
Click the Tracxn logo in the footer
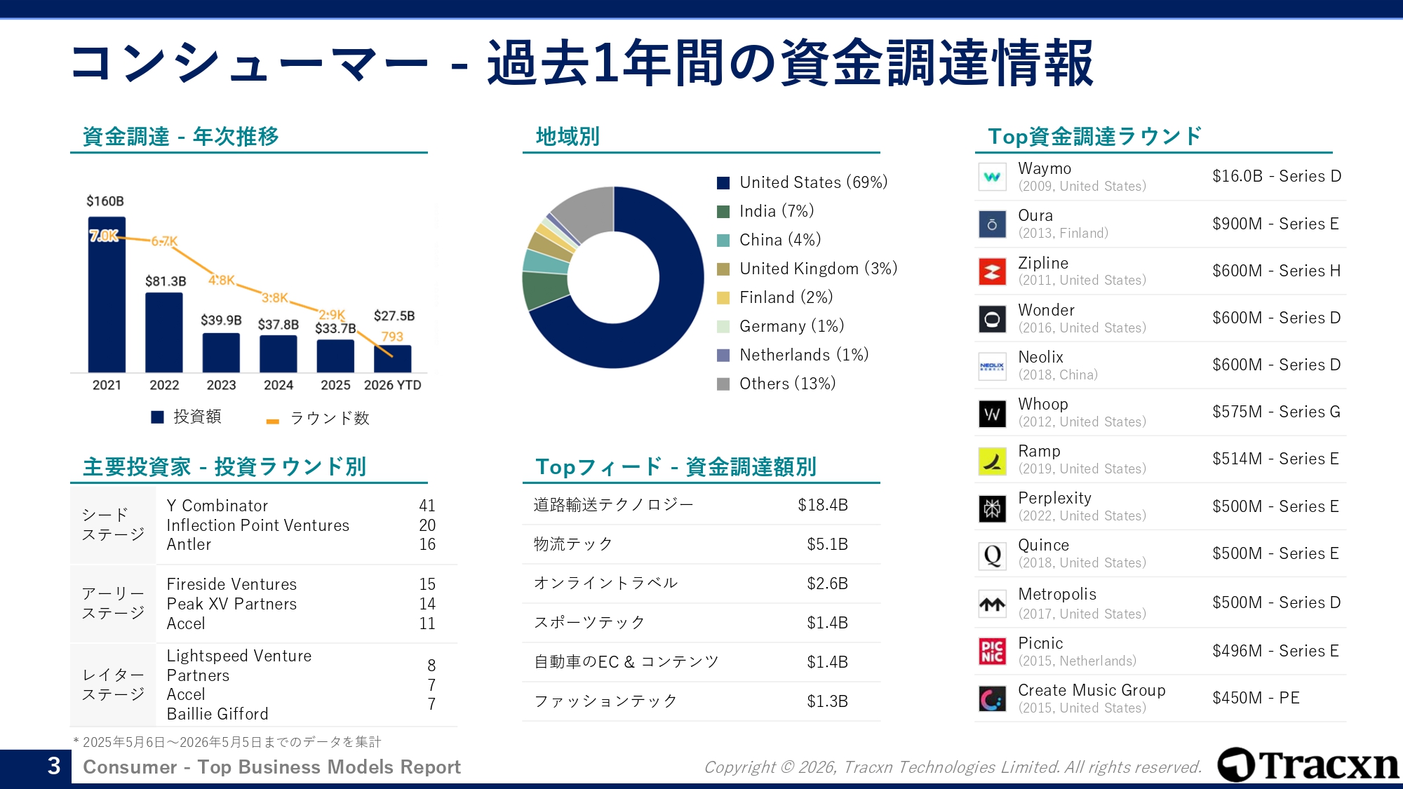point(1308,764)
